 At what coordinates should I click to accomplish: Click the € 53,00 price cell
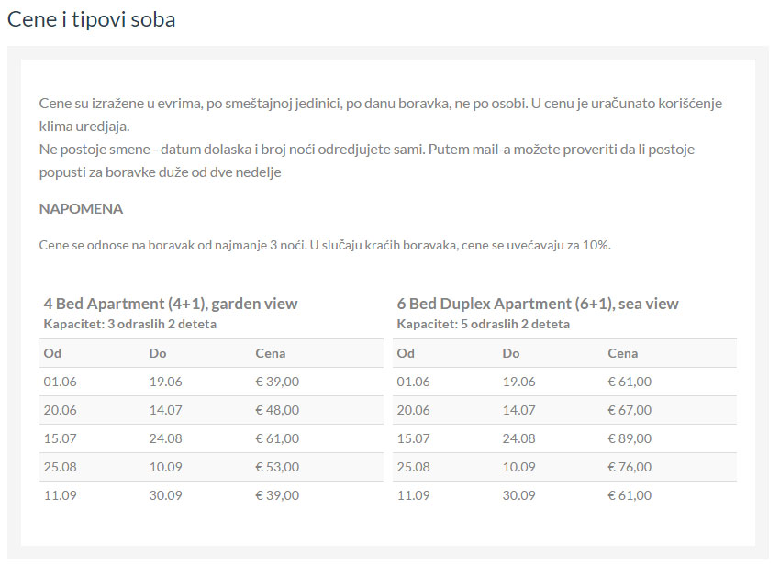pos(276,467)
